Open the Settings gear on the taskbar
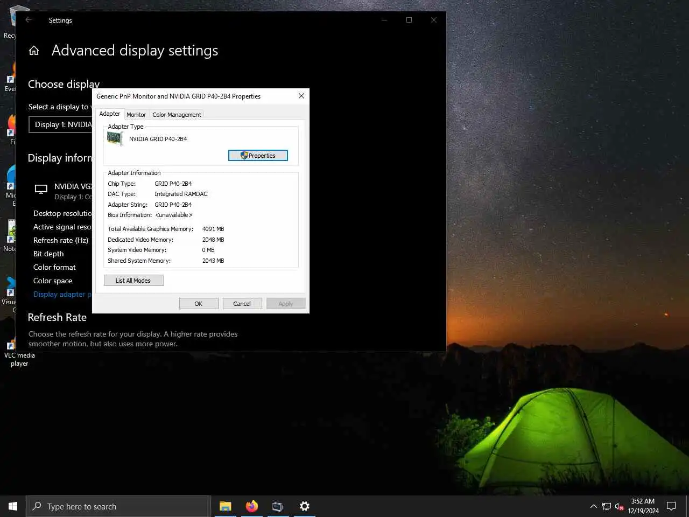Viewport: 689px width, 517px height. click(x=305, y=506)
